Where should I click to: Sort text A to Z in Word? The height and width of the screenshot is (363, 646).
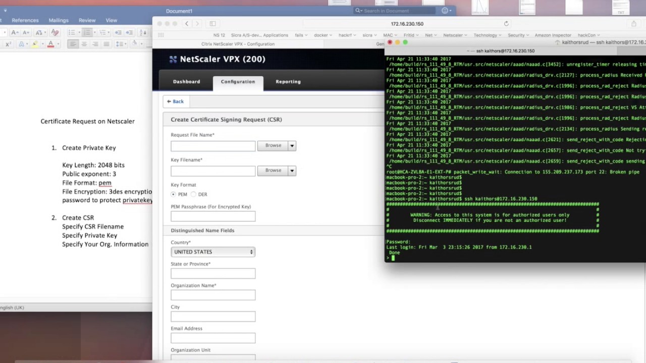click(x=143, y=32)
